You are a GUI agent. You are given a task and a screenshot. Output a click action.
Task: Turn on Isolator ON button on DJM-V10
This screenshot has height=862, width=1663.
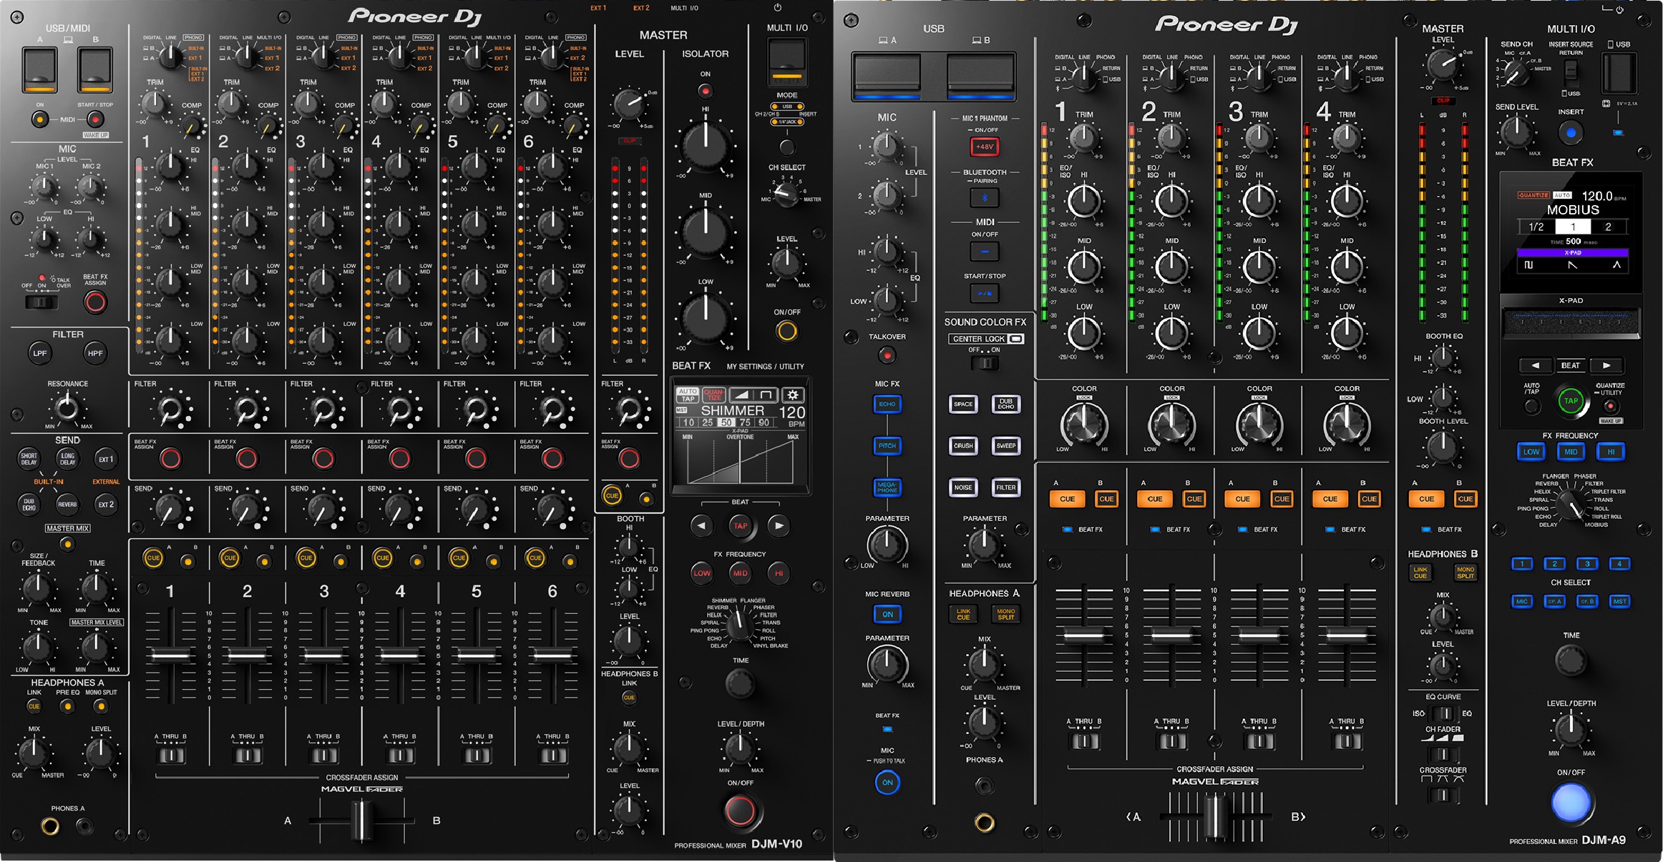pyautogui.click(x=706, y=91)
